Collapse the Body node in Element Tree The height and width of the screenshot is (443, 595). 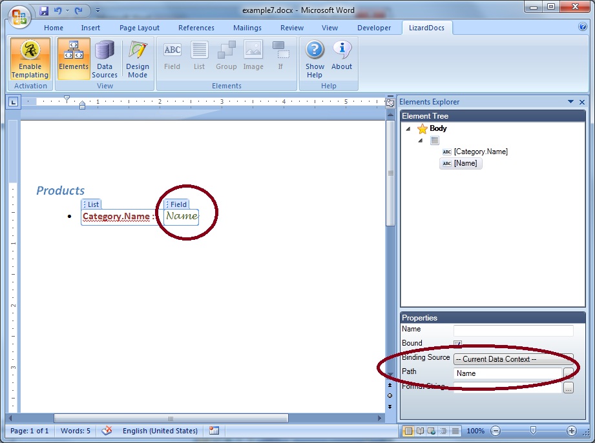[408, 129]
